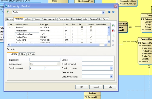Open the Check con. name dropdown
Viewport: 152px width, 99px height.
coord(111,68)
